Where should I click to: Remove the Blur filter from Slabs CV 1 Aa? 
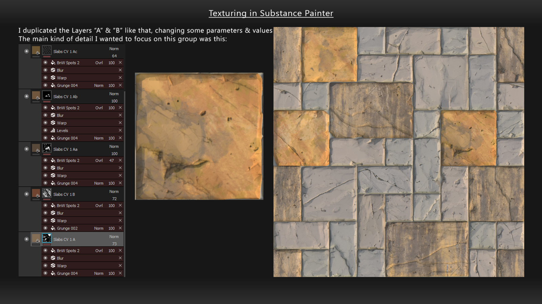click(120, 168)
